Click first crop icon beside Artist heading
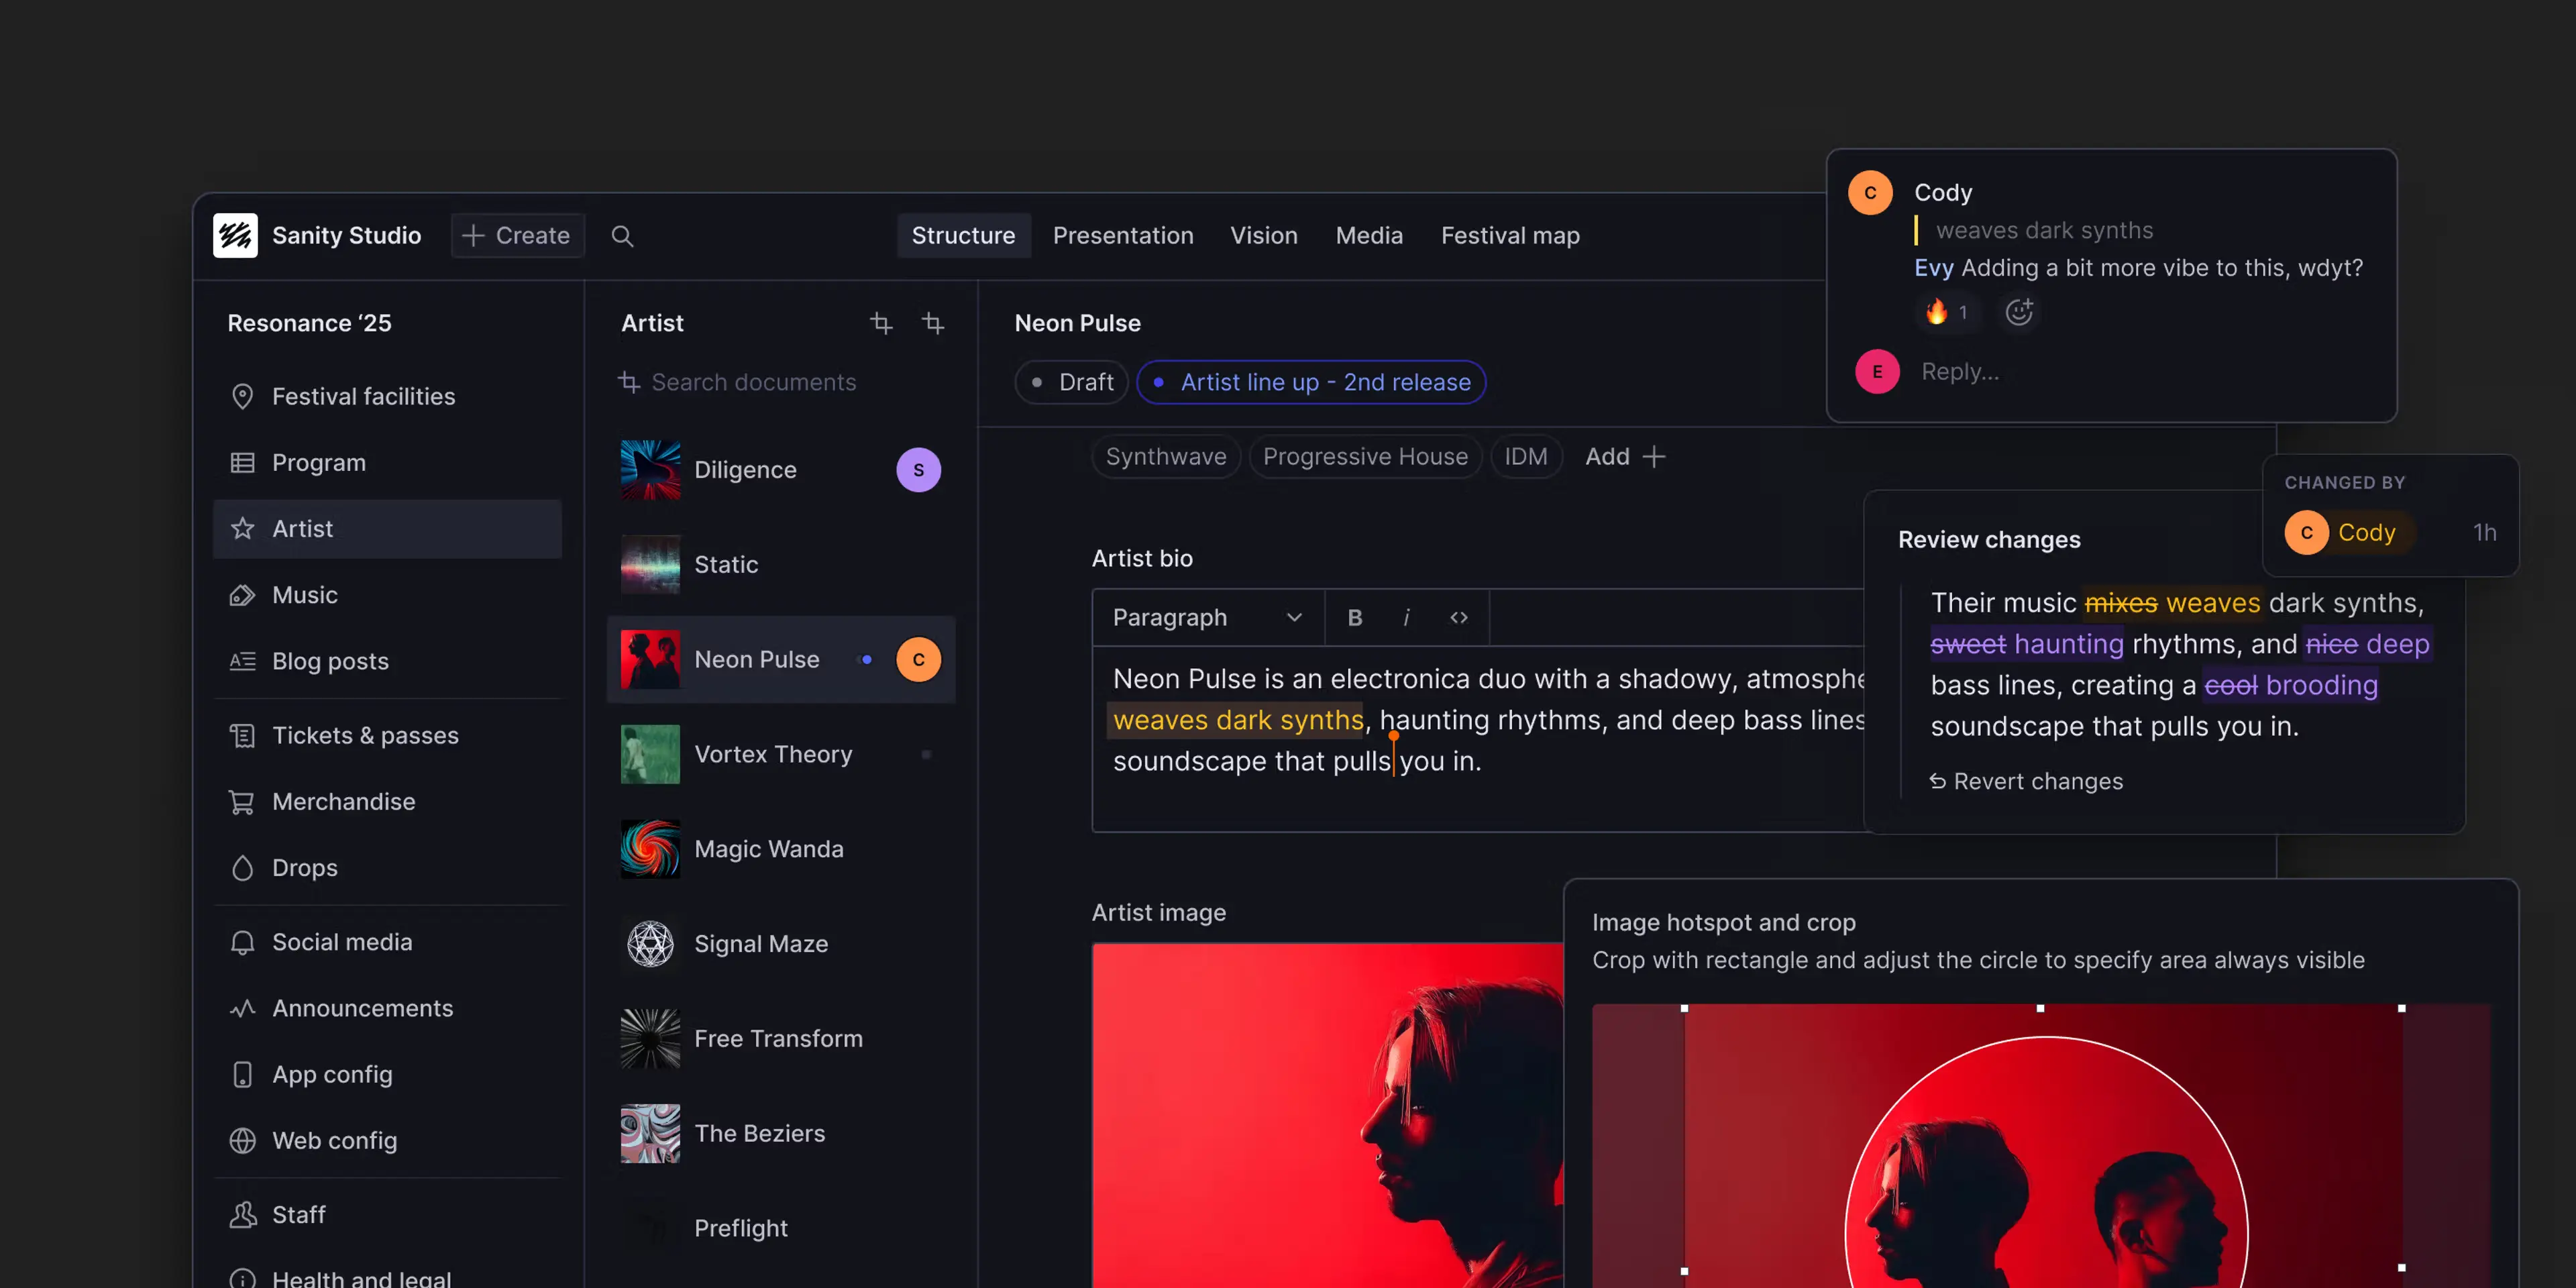This screenshot has height=1288, width=2576. pyautogui.click(x=880, y=323)
